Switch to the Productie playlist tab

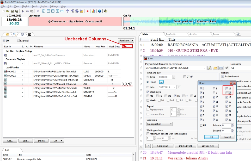(171, 34)
